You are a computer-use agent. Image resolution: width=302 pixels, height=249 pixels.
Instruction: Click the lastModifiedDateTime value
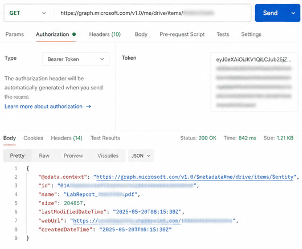(x=147, y=212)
